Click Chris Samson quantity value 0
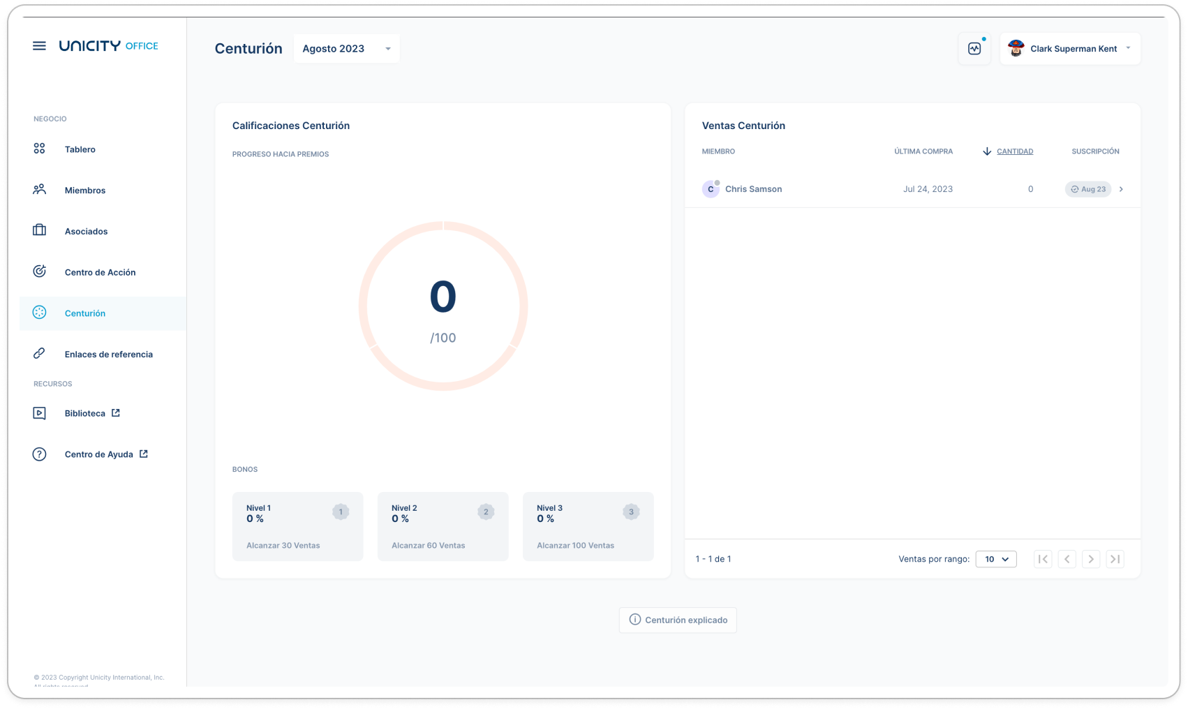 tap(1030, 189)
